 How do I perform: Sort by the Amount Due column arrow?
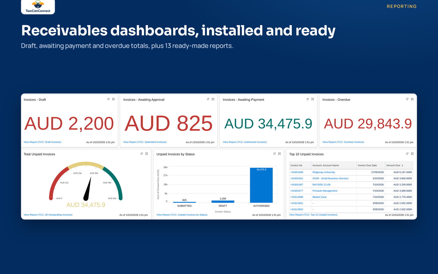click(402, 165)
